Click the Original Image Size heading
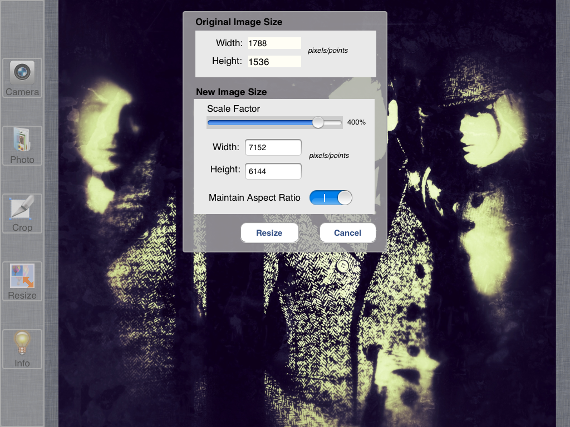 239,22
